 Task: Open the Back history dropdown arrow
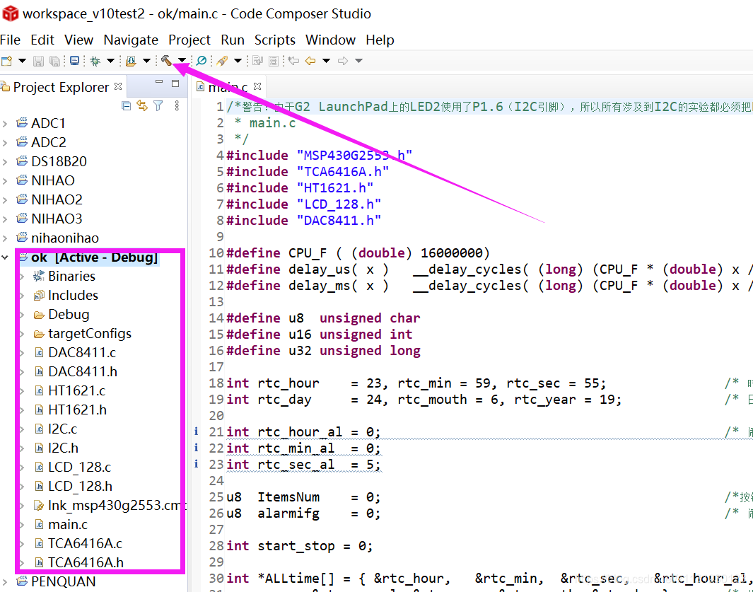pos(327,61)
